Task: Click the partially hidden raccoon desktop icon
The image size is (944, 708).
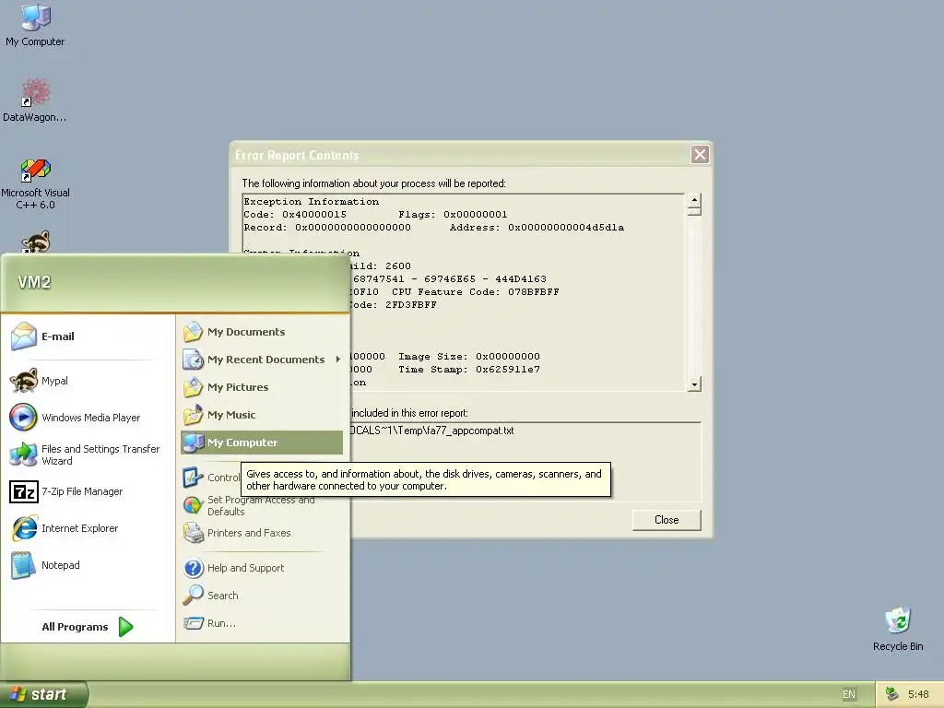Action: click(x=36, y=242)
